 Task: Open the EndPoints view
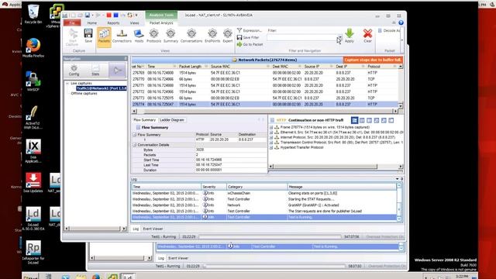[x=212, y=36]
